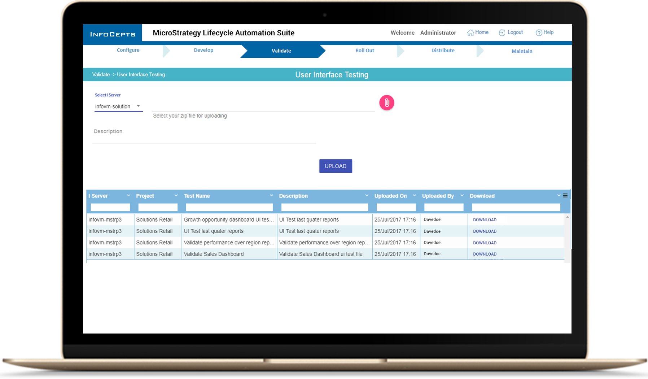
Task: Select 'Validate performance over region rep…' test name
Action: (x=229, y=243)
